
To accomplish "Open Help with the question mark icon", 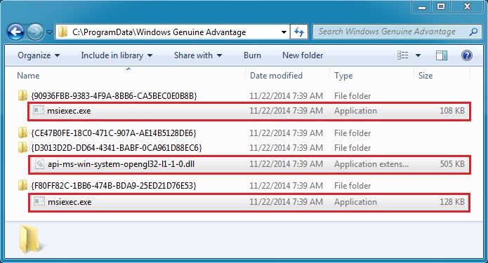I will click(466, 55).
